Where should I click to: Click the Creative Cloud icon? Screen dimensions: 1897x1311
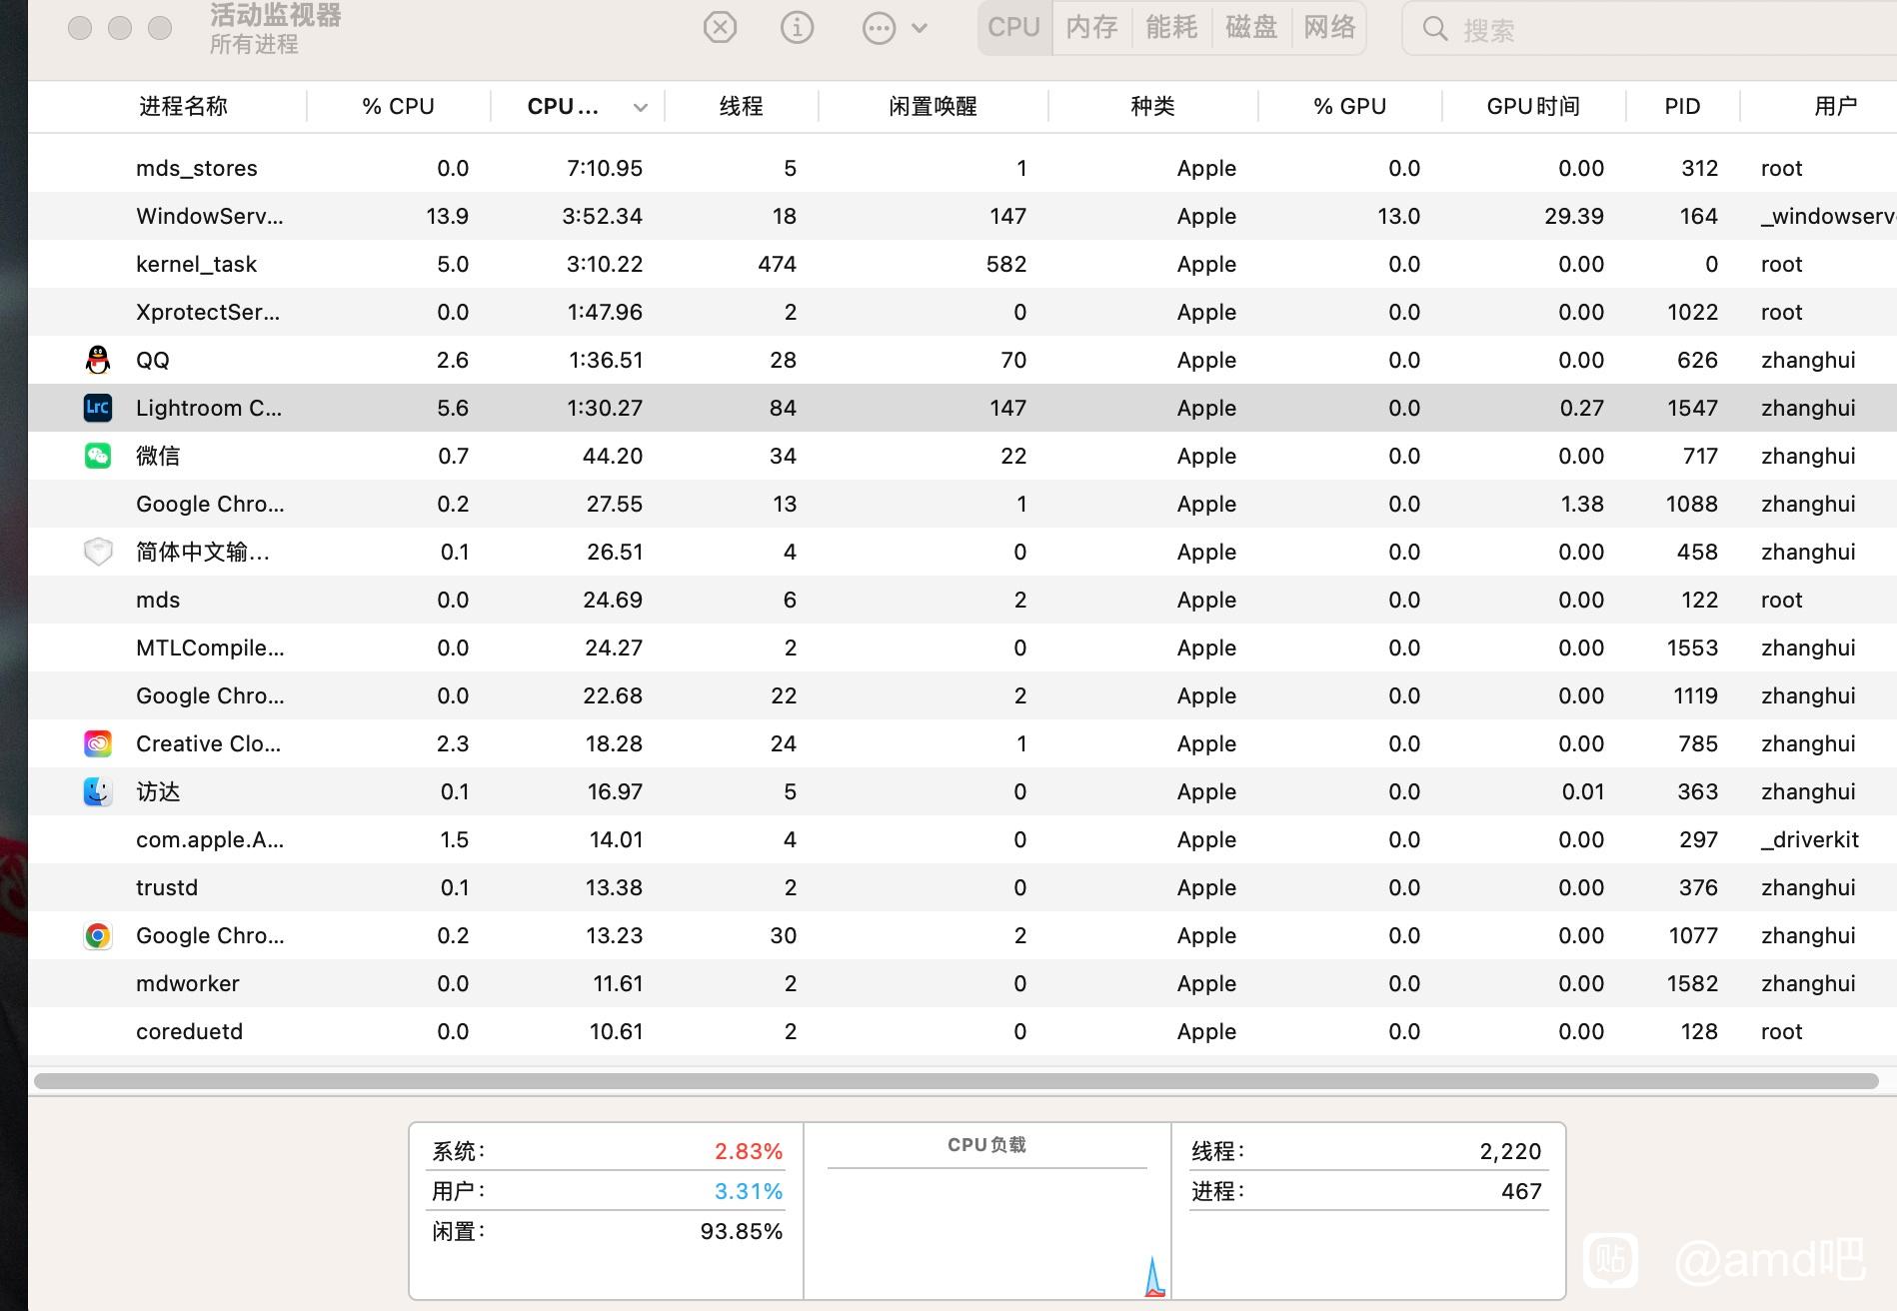click(x=98, y=743)
